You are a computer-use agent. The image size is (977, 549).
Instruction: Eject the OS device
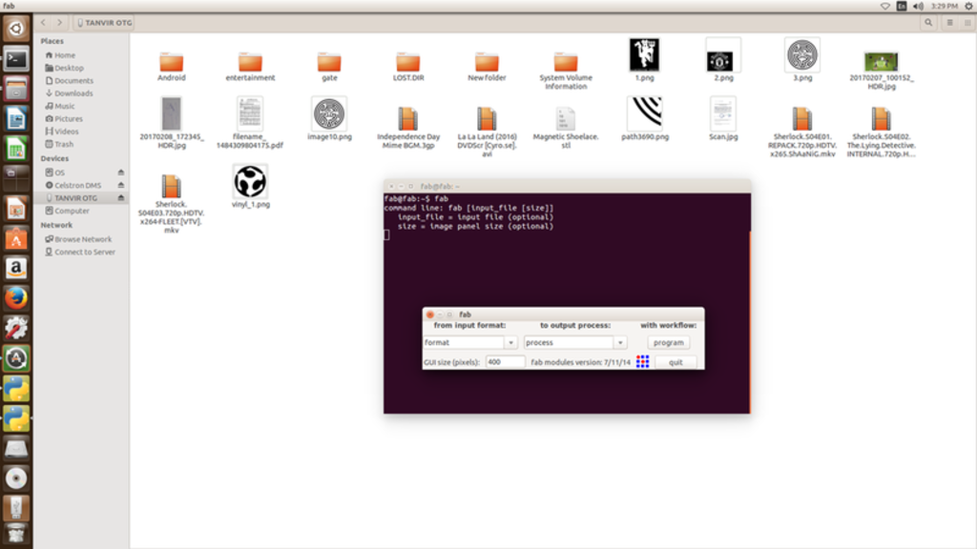(x=121, y=173)
